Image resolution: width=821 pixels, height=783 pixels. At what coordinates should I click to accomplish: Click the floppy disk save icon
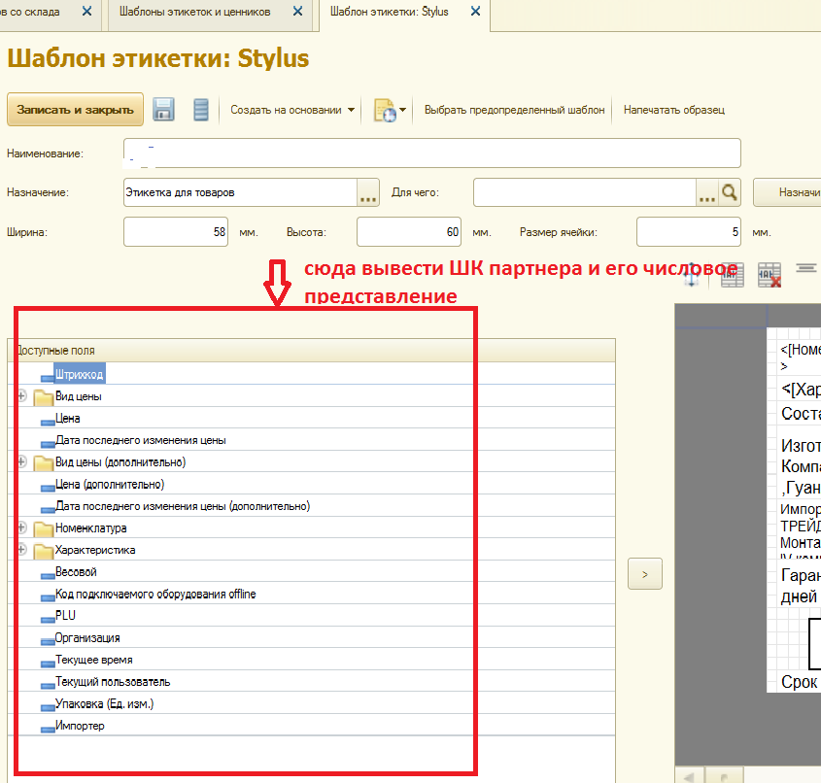163,110
